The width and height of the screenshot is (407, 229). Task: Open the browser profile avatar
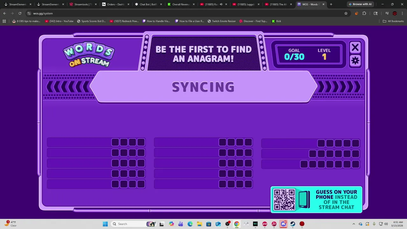[x=395, y=13]
